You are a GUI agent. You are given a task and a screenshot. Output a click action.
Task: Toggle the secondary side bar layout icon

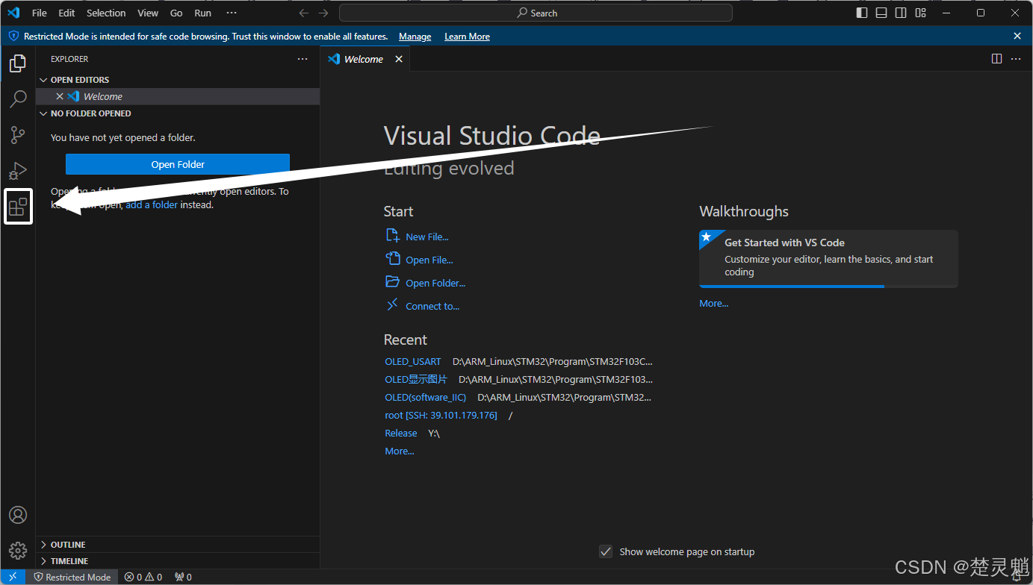[x=901, y=13]
